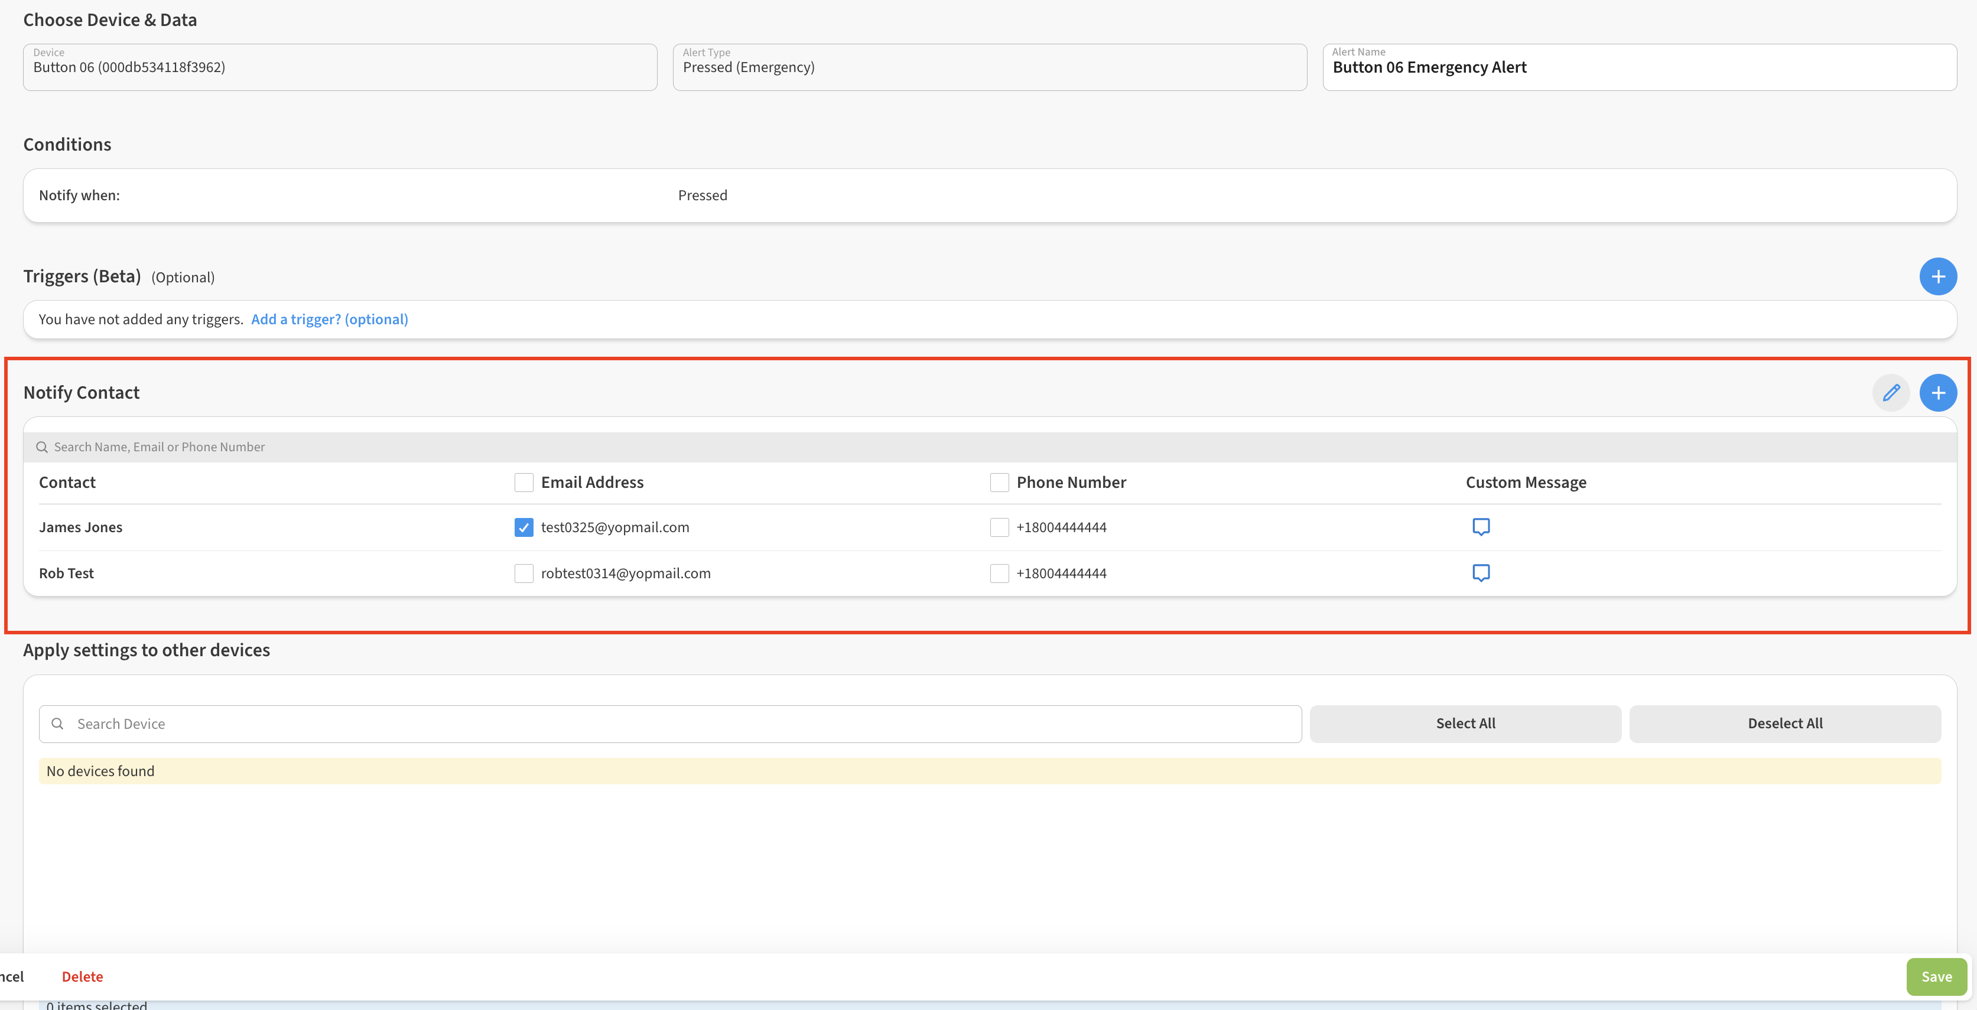The width and height of the screenshot is (1977, 1010).
Task: Enable James Jones phone number checkbox
Action: pyautogui.click(x=999, y=527)
